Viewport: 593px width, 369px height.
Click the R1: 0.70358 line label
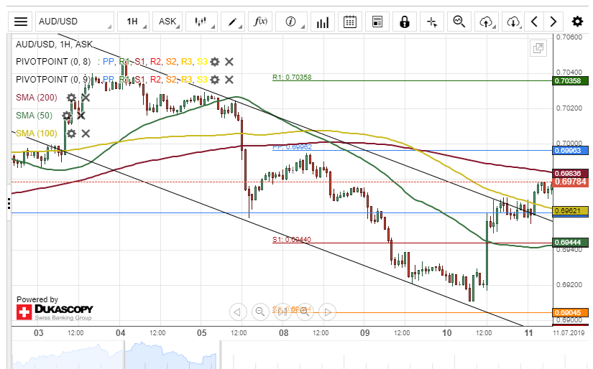[292, 78]
